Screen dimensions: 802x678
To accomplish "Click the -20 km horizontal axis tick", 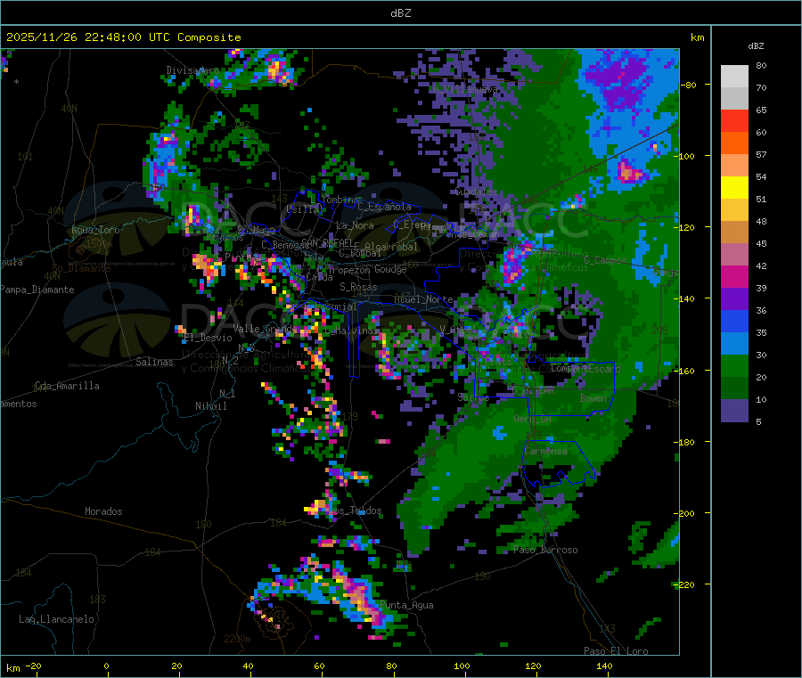I will (x=33, y=666).
